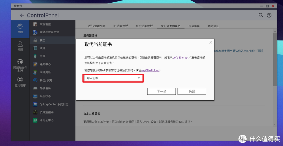Open the 两步验证 tab

[213, 26]
